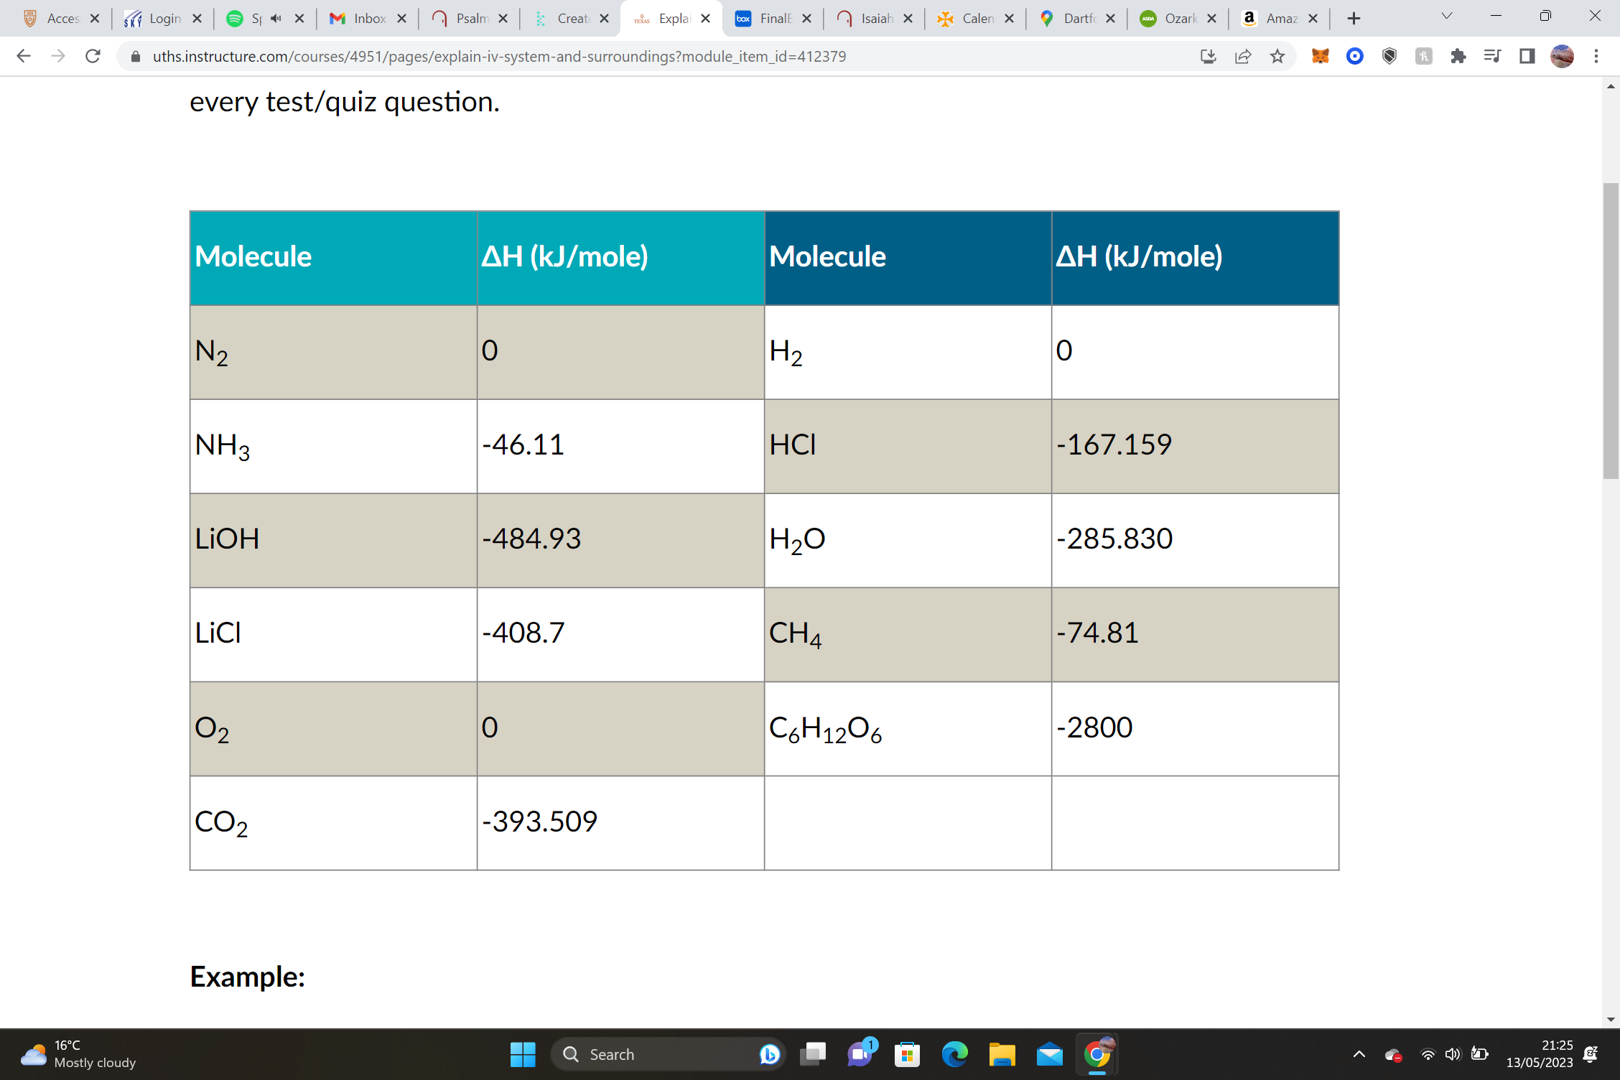Open Teams chat on taskbar
Viewport: 1620px width, 1080px height.
[860, 1054]
